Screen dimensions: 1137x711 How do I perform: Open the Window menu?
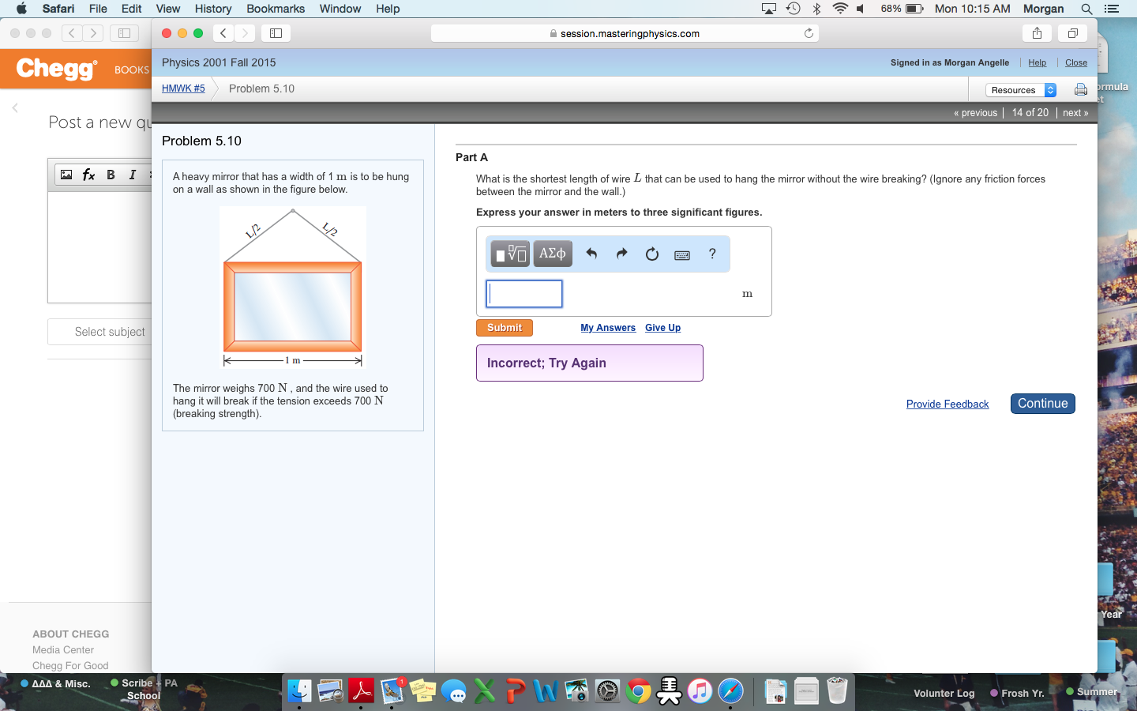coord(340,9)
